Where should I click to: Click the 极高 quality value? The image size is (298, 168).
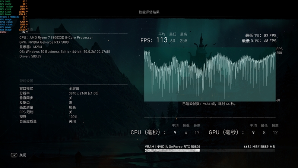point(72,108)
